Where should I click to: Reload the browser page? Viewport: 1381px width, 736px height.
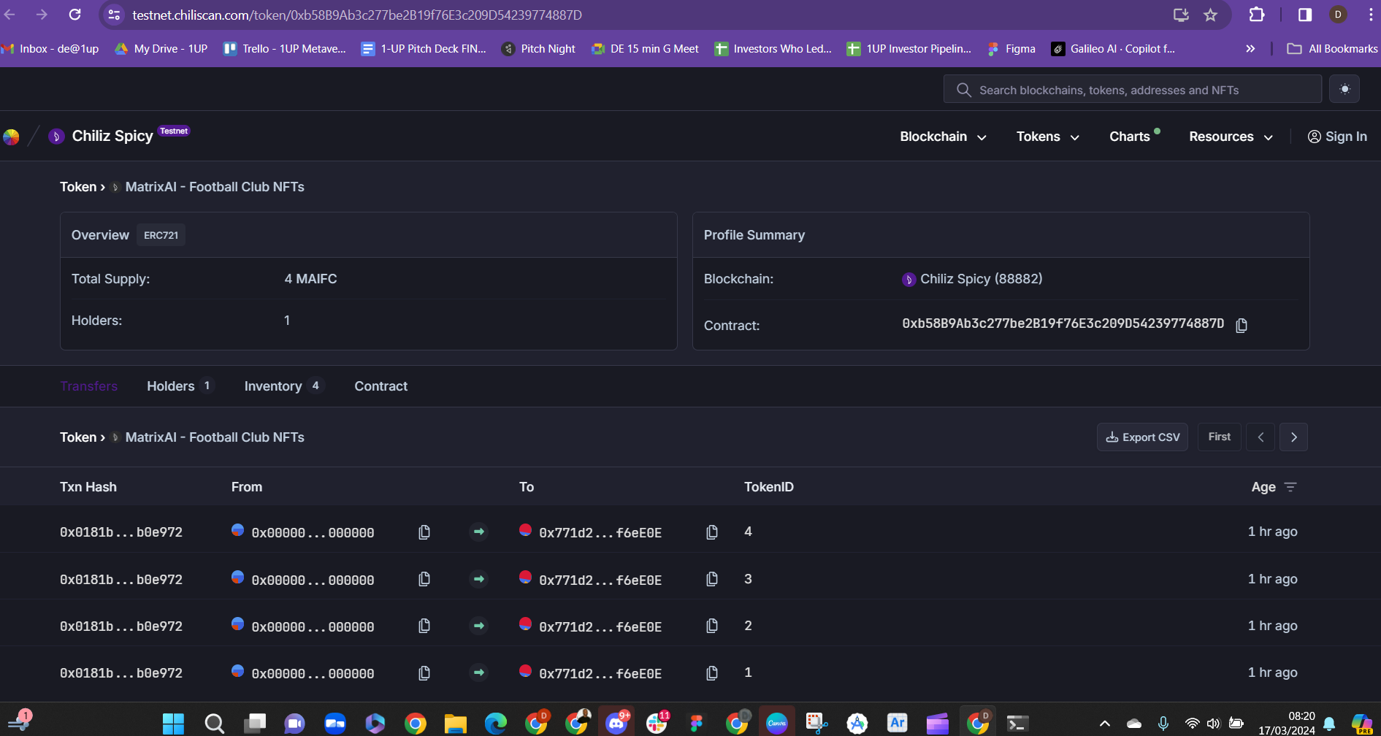pyautogui.click(x=74, y=15)
